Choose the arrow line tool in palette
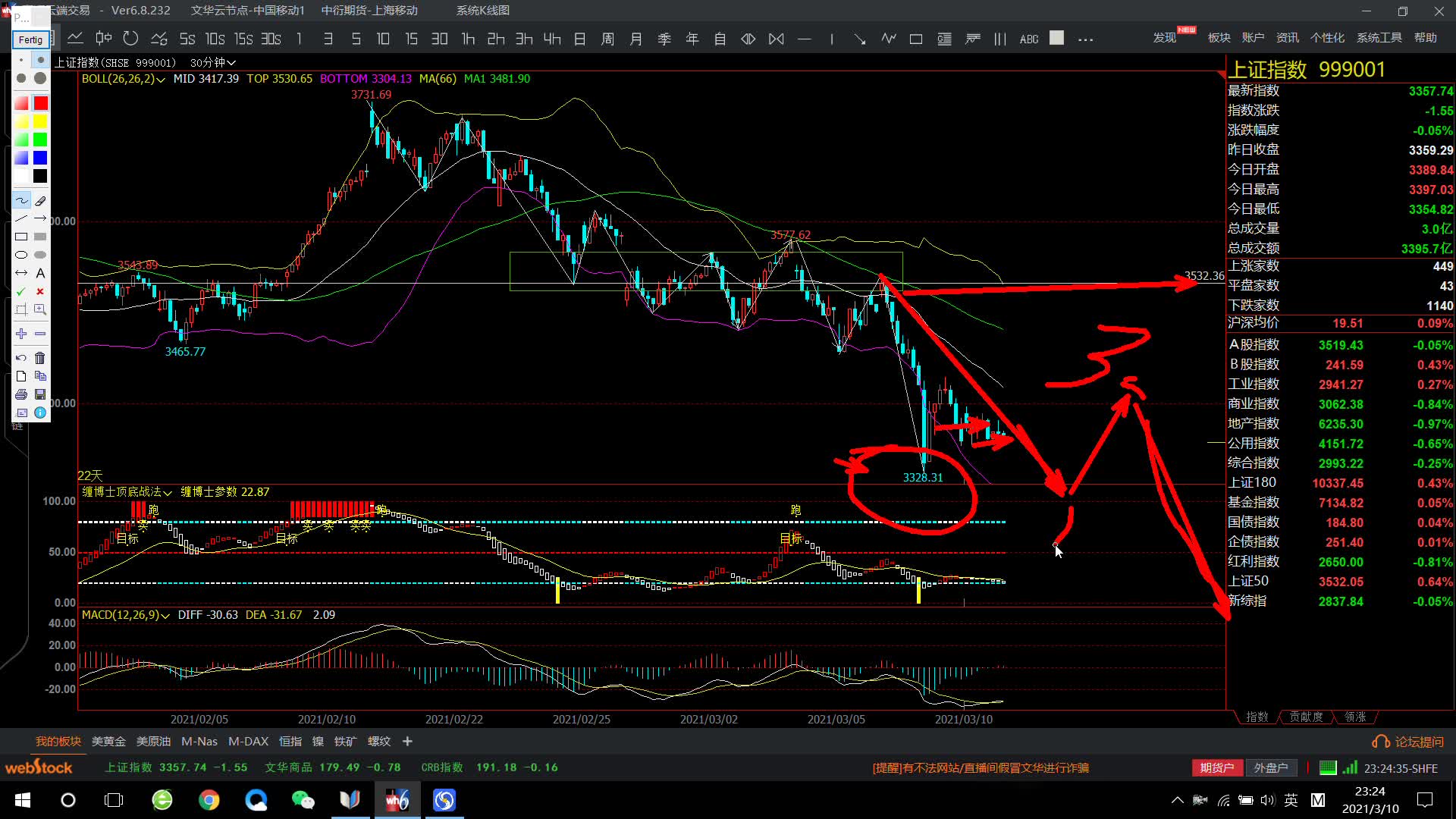The width and height of the screenshot is (1456, 819). coord(40,218)
